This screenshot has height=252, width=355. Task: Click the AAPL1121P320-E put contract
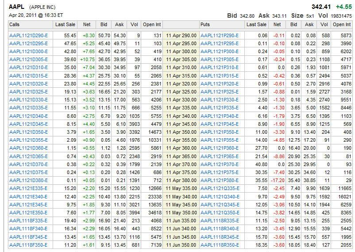(220, 83)
